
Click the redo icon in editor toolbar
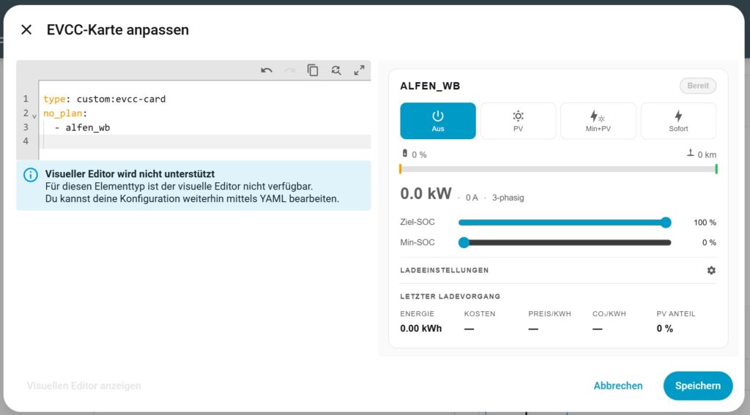click(290, 70)
